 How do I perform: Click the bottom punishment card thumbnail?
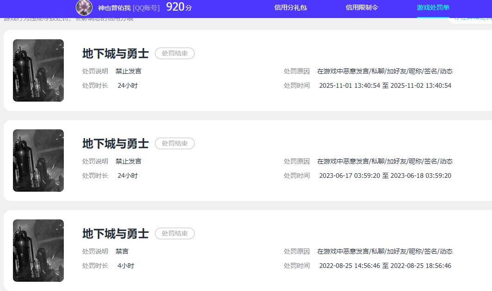[x=38, y=250]
